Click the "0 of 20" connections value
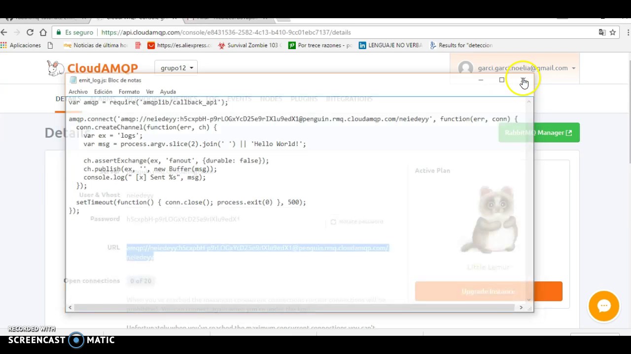 [x=140, y=281]
